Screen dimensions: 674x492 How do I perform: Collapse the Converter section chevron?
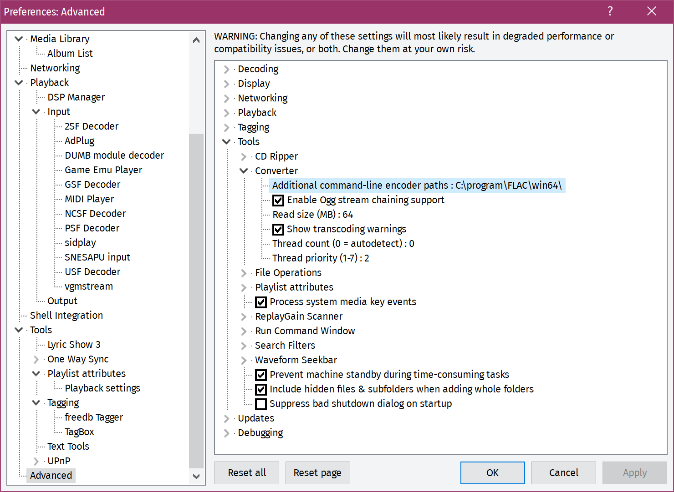(244, 171)
